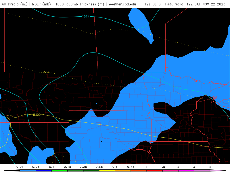This screenshot has height=172, width=230.
Task: Select the medium green 0.15 legend swatch
Action: pyautogui.click(x=75, y=171)
